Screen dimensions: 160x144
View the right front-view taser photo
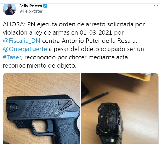120,108
